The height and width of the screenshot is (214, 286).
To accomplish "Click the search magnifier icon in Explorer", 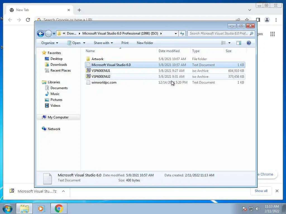I will (252, 33).
